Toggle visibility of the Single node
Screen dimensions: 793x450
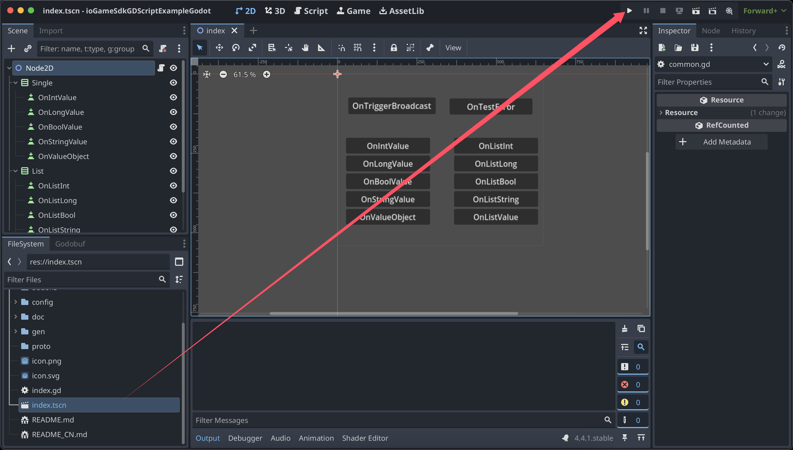pos(173,83)
